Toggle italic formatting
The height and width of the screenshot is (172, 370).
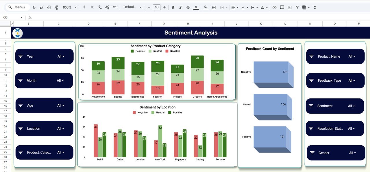tap(180, 7)
